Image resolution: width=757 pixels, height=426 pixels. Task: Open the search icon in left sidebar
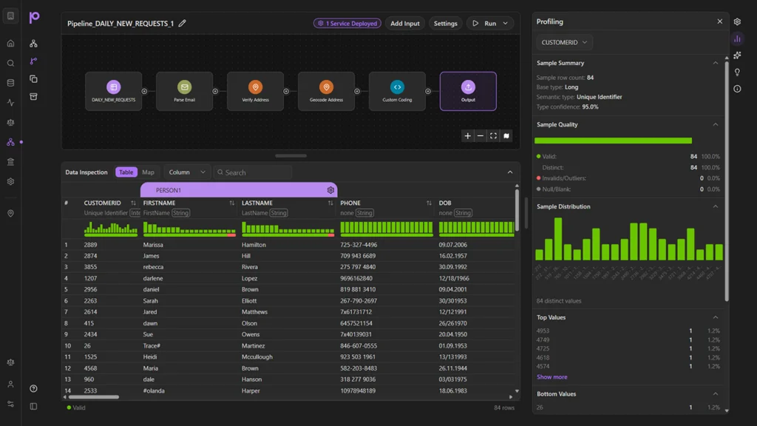tap(10, 64)
